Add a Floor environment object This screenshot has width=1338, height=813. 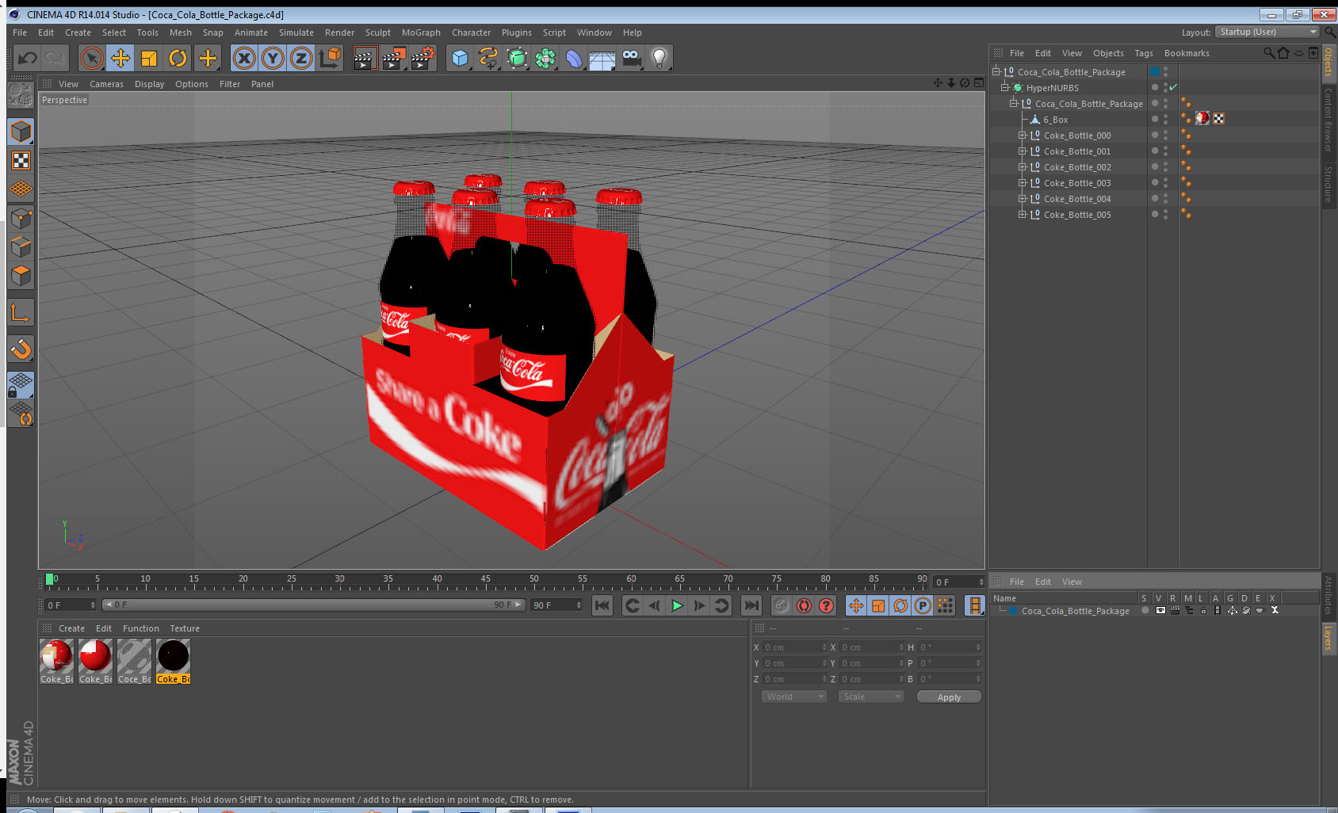click(x=602, y=58)
